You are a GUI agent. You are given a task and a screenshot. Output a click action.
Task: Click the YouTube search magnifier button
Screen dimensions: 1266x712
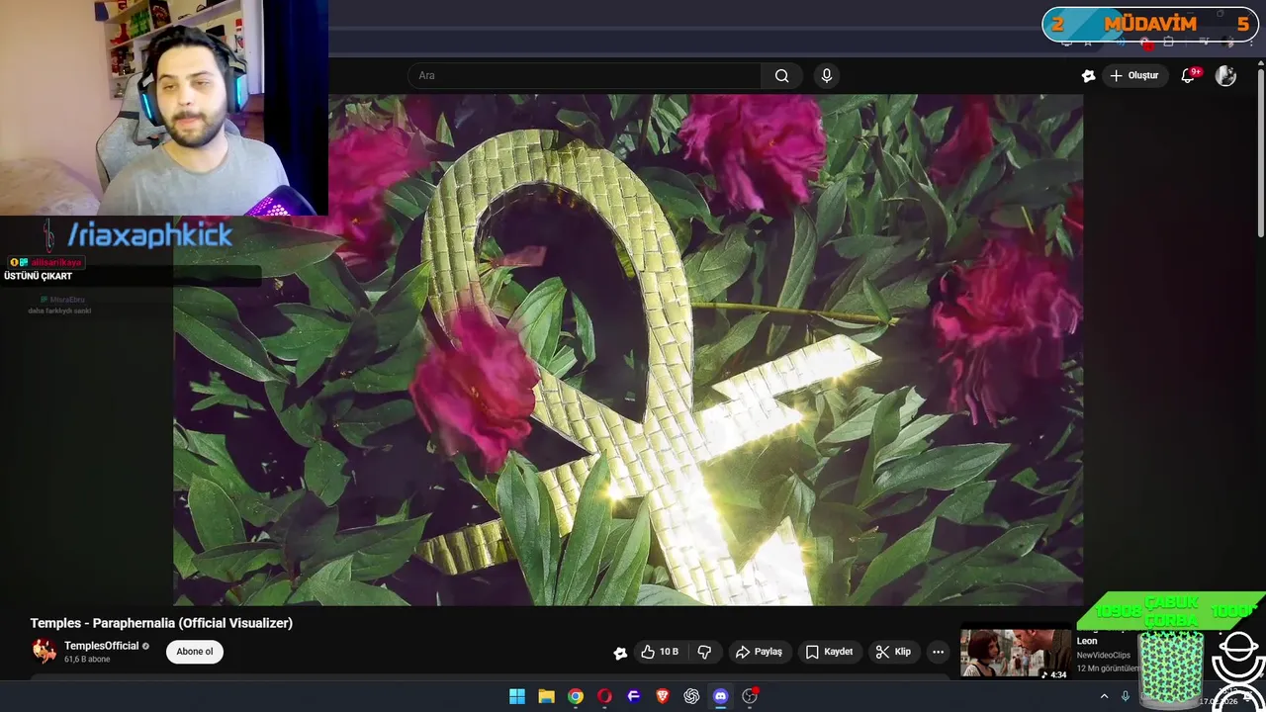[x=781, y=76]
